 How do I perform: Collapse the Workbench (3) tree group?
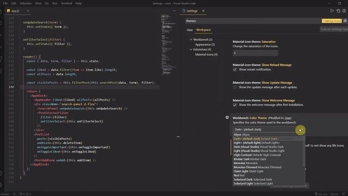191,40
